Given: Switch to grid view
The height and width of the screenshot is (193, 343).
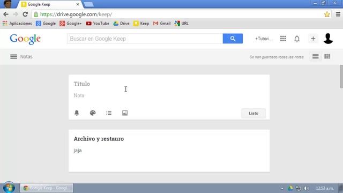Looking at the screenshot, I should [x=327, y=56].
